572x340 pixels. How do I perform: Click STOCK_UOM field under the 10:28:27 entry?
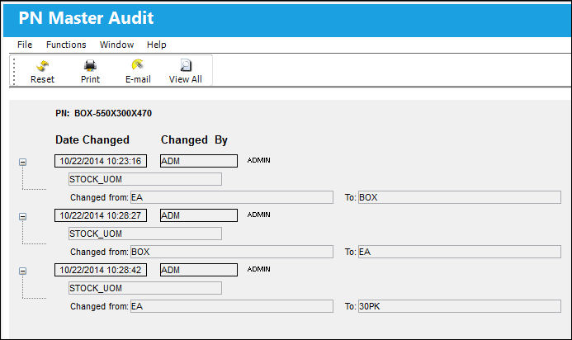(x=145, y=234)
